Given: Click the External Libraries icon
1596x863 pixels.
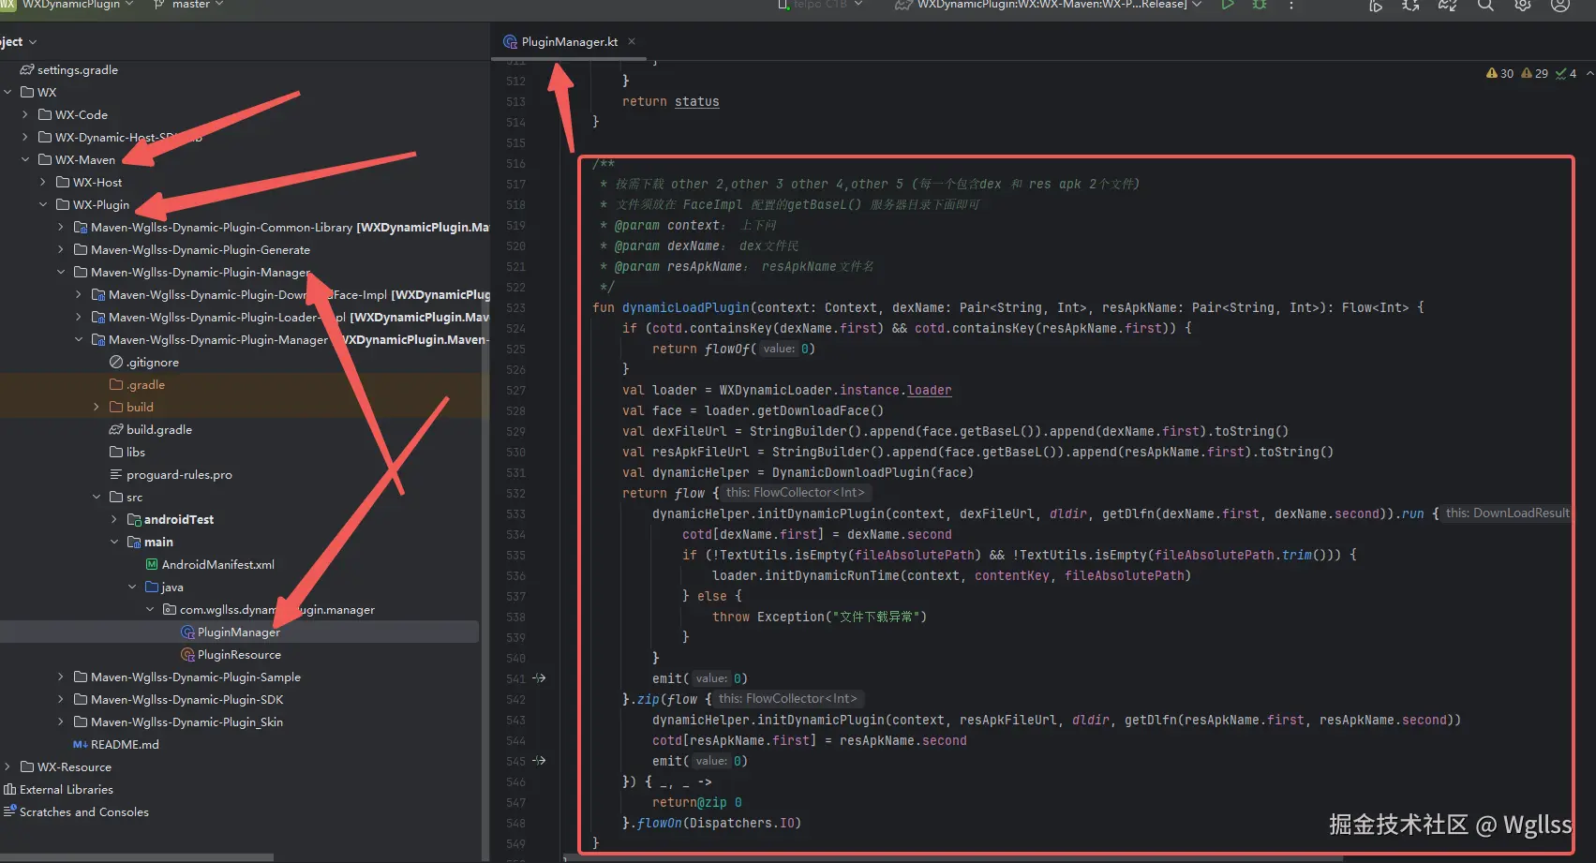Looking at the screenshot, I should click(9, 790).
